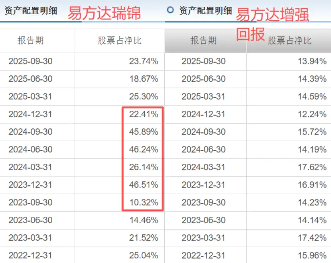
Task: Click the 17.62% value in right table
Action: click(x=313, y=167)
